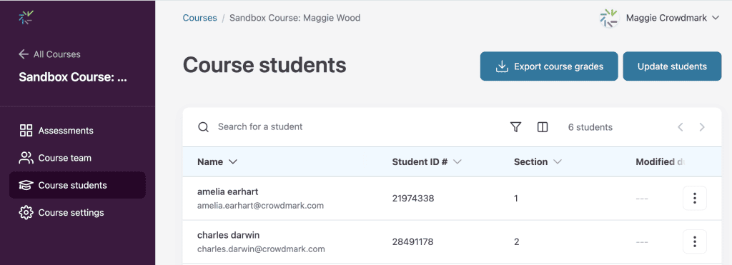Click the Course students graduation cap icon

[26, 185]
